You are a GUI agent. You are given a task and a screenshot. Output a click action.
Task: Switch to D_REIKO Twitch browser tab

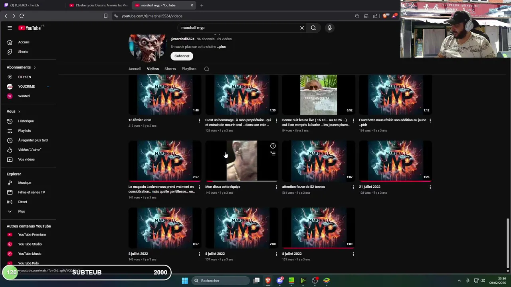pyautogui.click(x=33, y=5)
